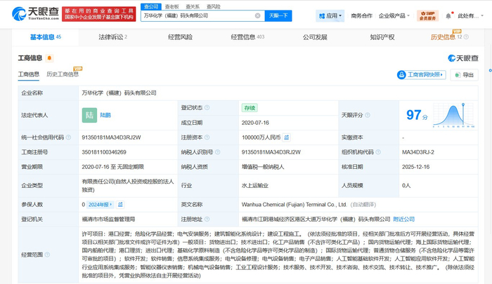492x284 pixels.
Task: Select the 查关系 search type
Action: tap(192, 6)
